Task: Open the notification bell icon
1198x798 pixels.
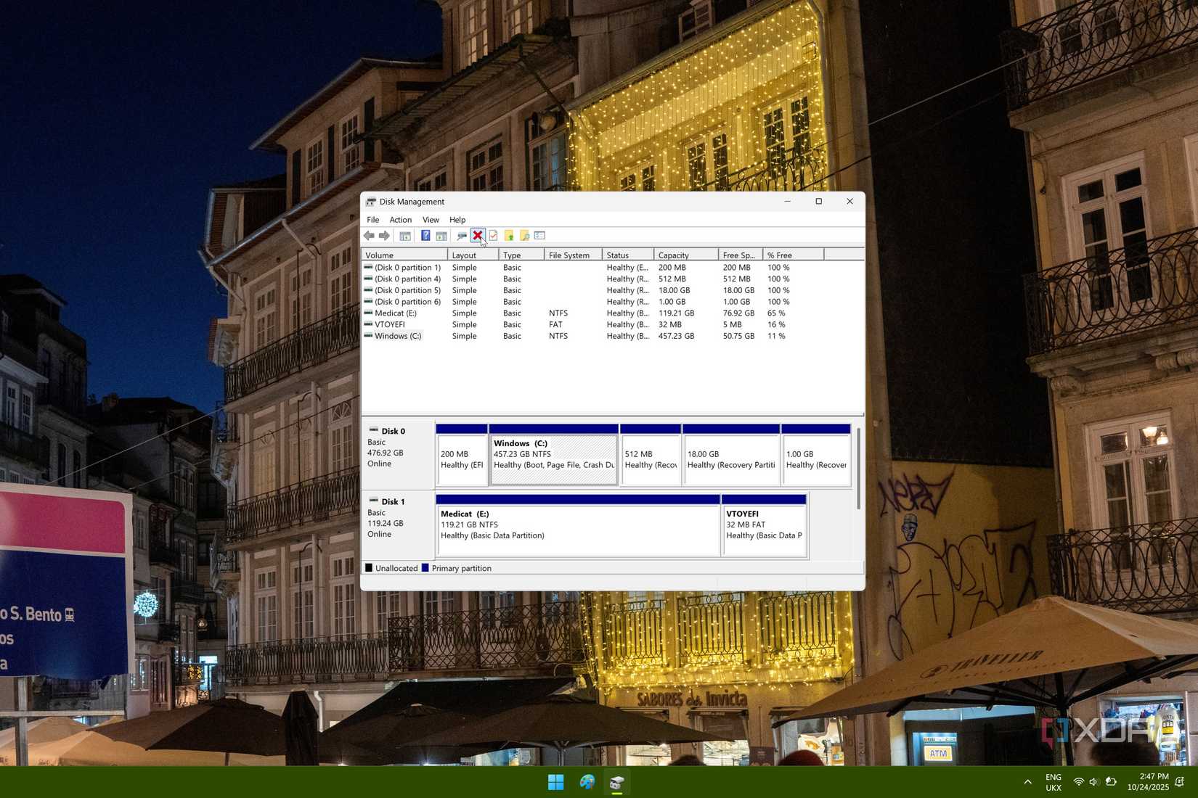Action: 1180,782
